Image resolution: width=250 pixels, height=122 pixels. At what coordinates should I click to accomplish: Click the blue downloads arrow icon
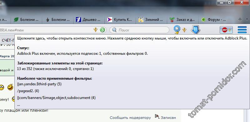(196, 30)
